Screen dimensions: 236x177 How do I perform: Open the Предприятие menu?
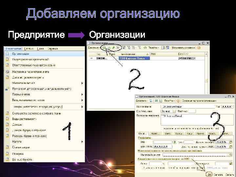(x=13, y=49)
